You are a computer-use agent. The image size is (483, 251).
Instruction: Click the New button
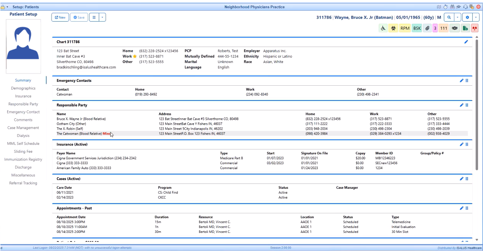tap(60, 17)
